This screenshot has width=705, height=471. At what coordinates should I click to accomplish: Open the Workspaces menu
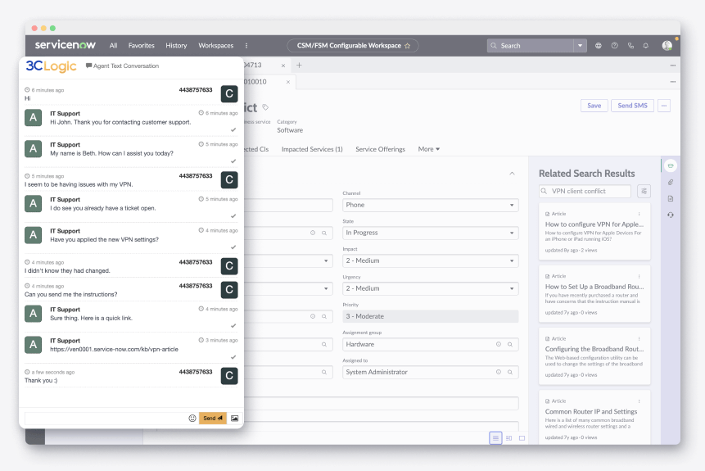(x=216, y=45)
